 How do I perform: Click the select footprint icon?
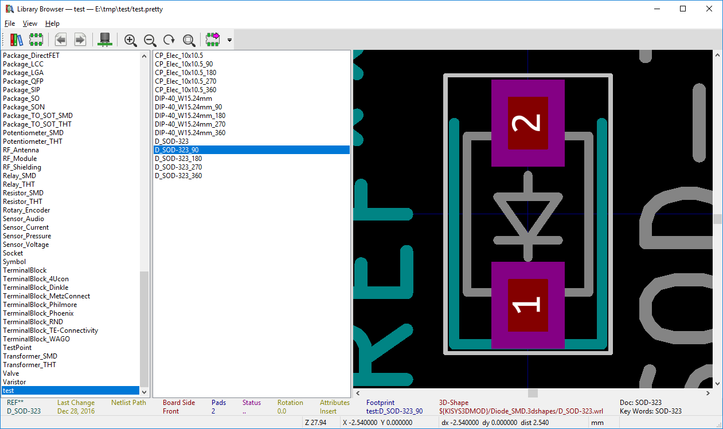point(36,40)
